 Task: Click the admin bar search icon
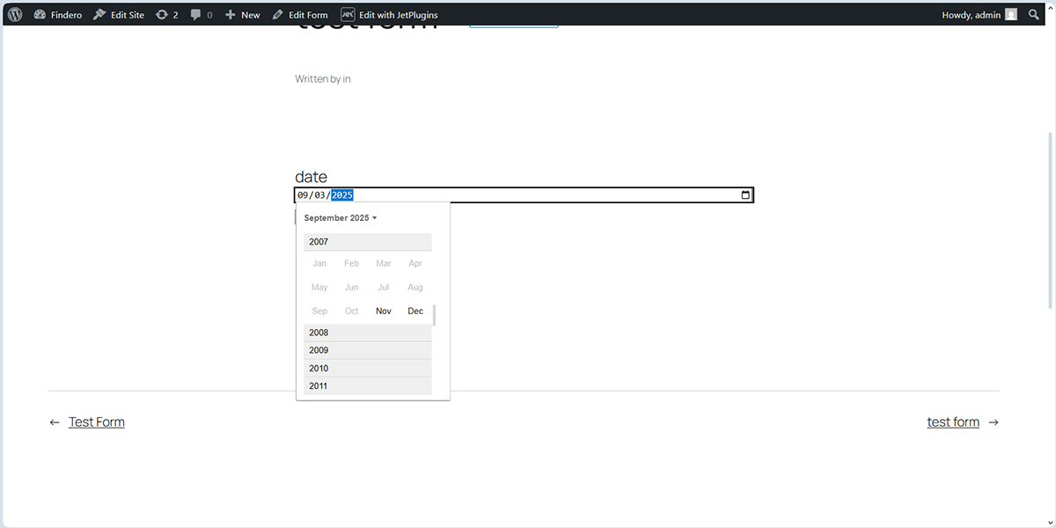click(x=1034, y=14)
